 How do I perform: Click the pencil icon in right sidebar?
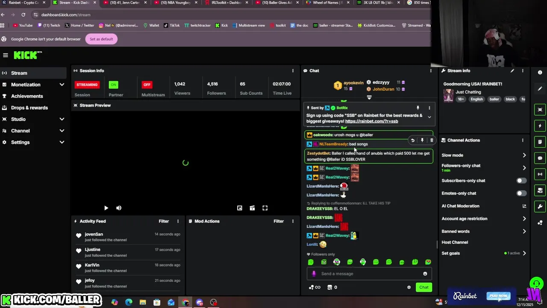click(540, 89)
